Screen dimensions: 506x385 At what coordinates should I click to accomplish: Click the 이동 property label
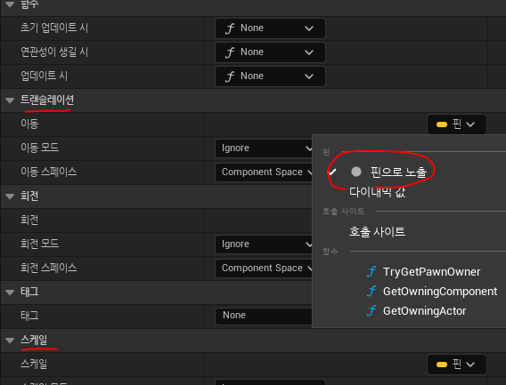(x=29, y=124)
